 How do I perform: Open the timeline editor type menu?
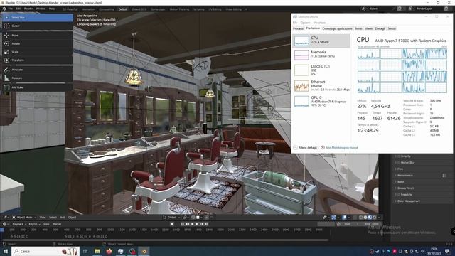point(5,224)
